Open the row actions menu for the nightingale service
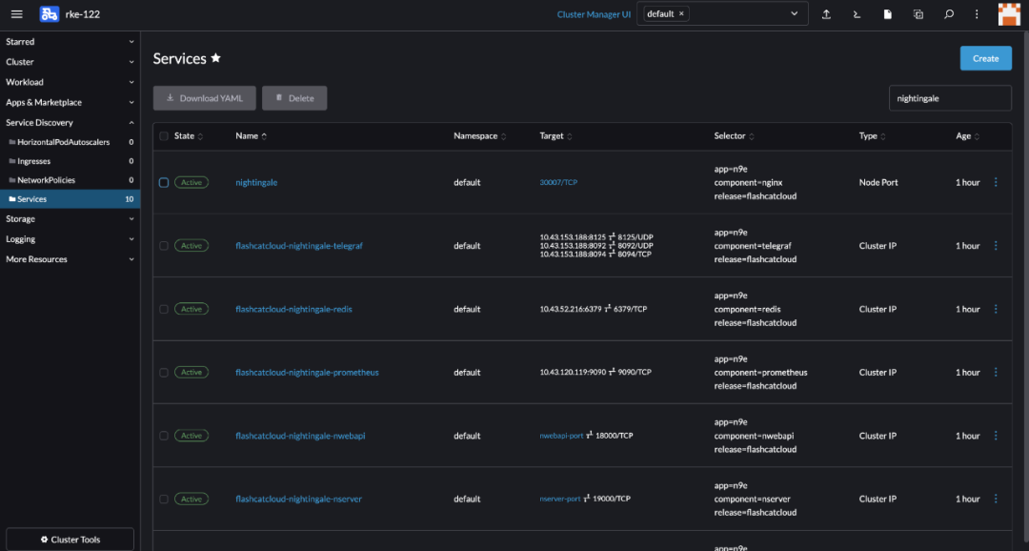This screenshot has height=551, width=1029. click(x=996, y=182)
